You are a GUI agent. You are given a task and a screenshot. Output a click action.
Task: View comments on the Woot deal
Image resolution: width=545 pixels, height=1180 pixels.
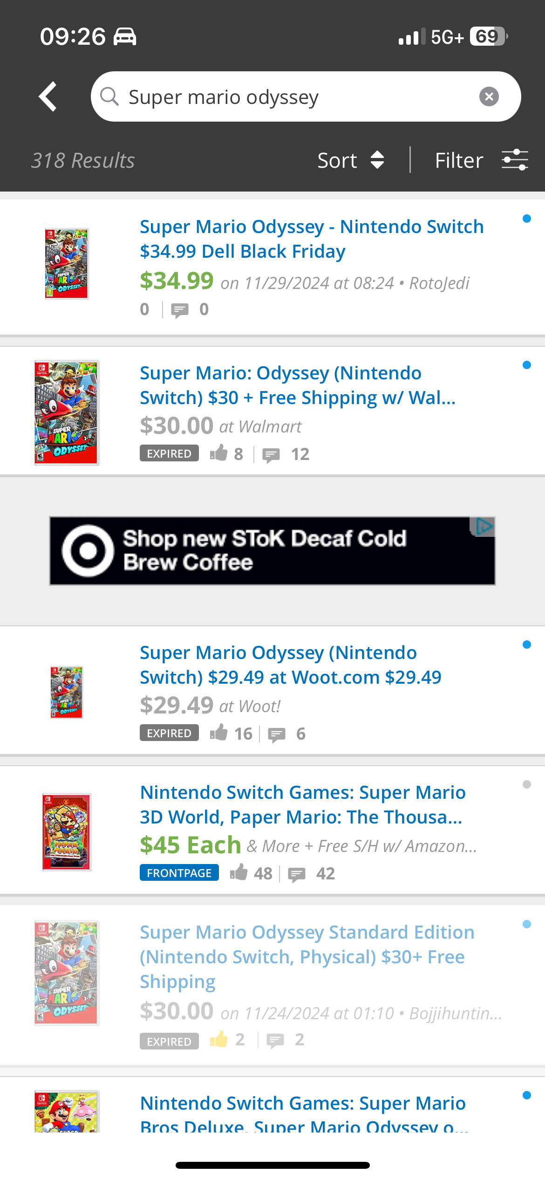pyautogui.click(x=277, y=734)
